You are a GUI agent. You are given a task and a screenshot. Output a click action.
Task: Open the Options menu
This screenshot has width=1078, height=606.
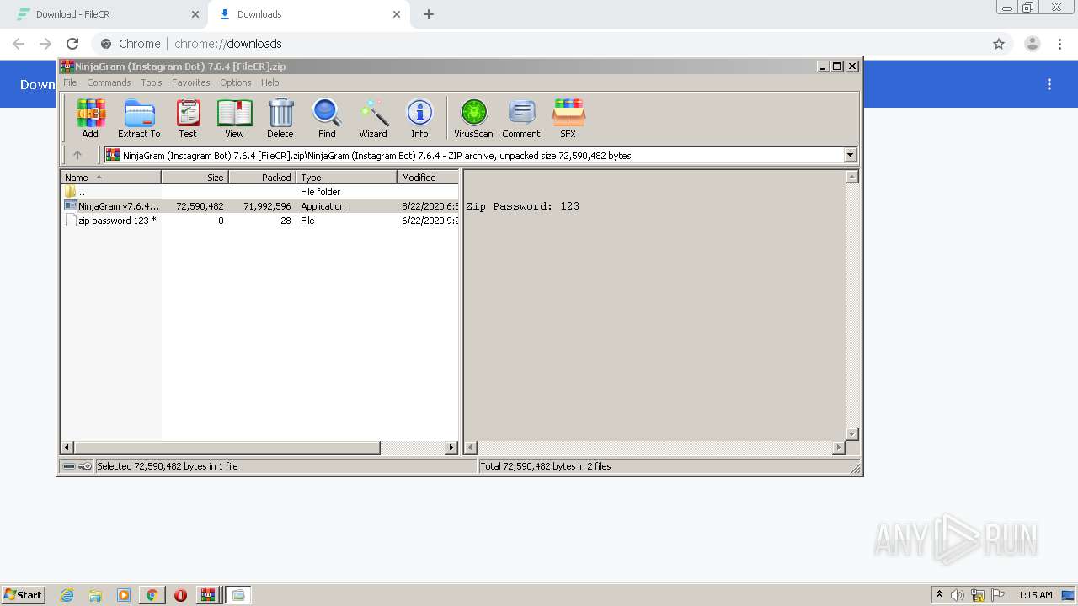(236, 82)
